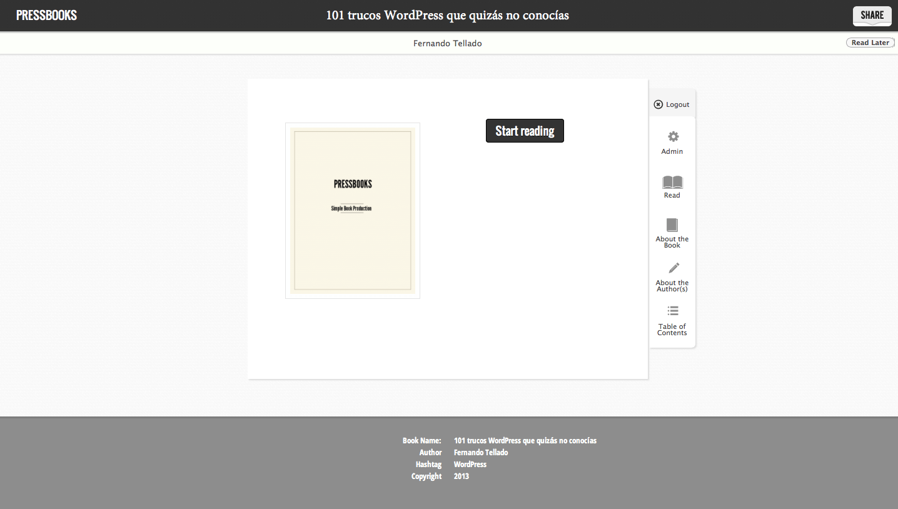898x509 pixels.
Task: Select the 'About the Author(s)' text label
Action: click(672, 286)
